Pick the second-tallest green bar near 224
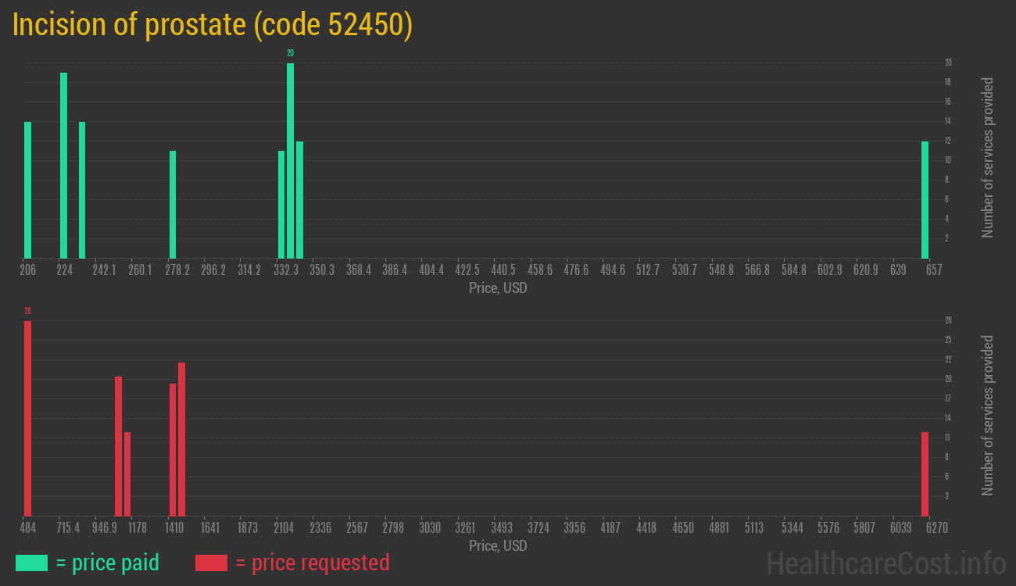This screenshot has width=1016, height=586. pyautogui.click(x=63, y=165)
